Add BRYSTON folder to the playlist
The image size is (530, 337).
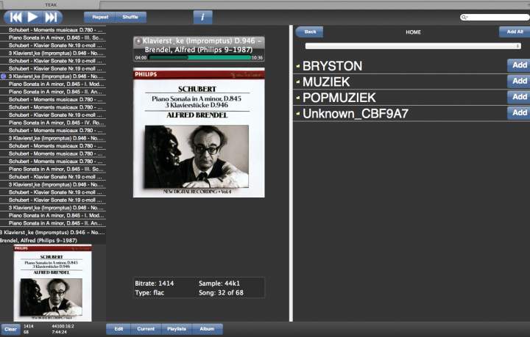pyautogui.click(x=519, y=65)
